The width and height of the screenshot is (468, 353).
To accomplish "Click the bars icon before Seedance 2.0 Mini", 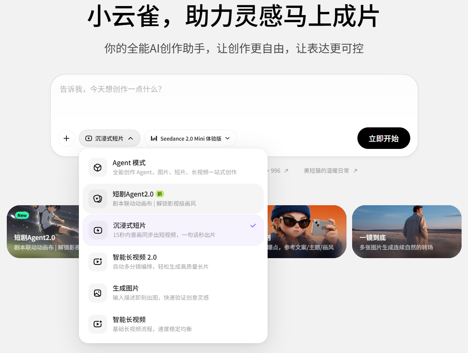I will [x=154, y=138].
